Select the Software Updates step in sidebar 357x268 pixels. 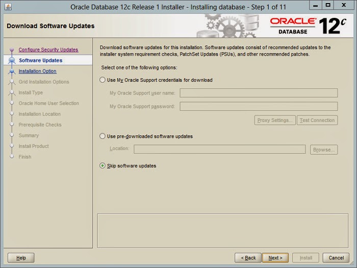click(x=41, y=60)
